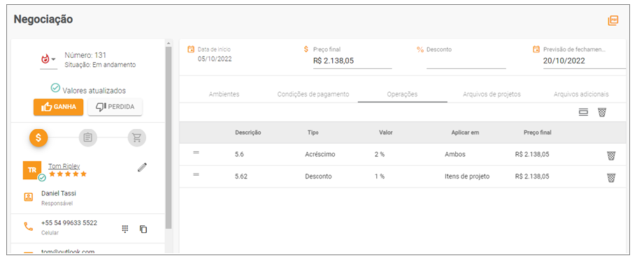
Task: Click the PDF export icon
Action: pos(613,20)
